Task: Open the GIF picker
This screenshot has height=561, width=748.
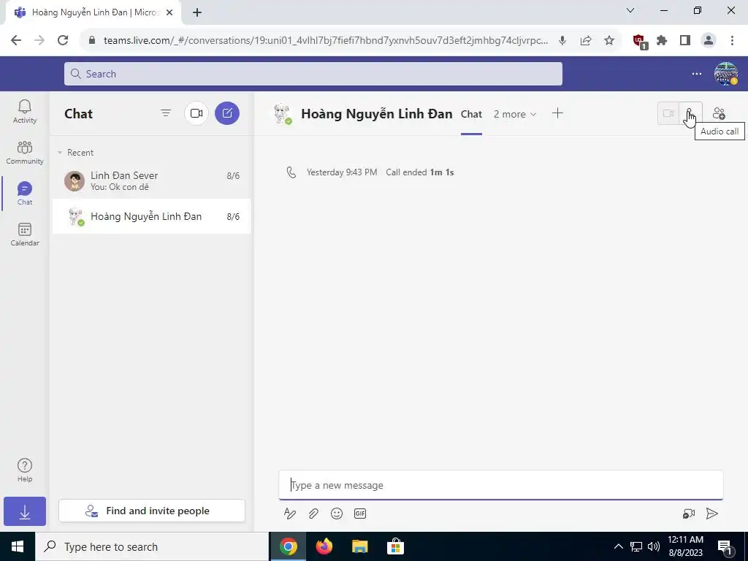Action: (360, 514)
